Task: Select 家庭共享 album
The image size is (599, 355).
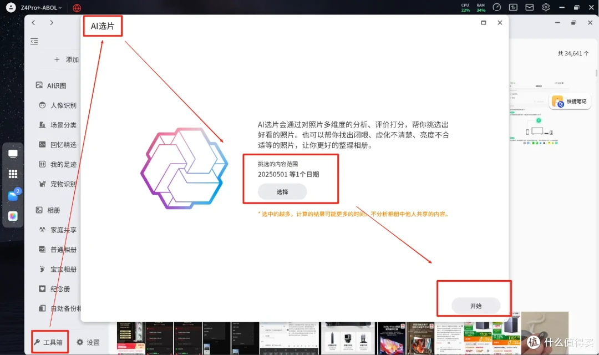Action: point(58,230)
